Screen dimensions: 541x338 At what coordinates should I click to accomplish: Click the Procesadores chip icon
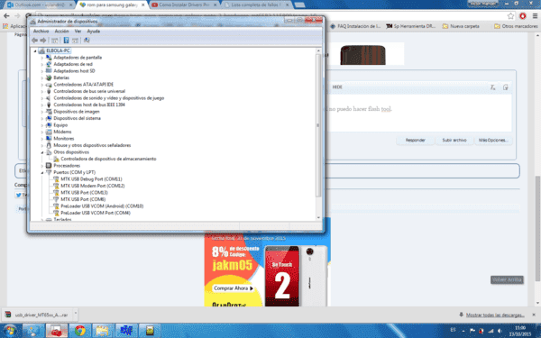point(49,166)
